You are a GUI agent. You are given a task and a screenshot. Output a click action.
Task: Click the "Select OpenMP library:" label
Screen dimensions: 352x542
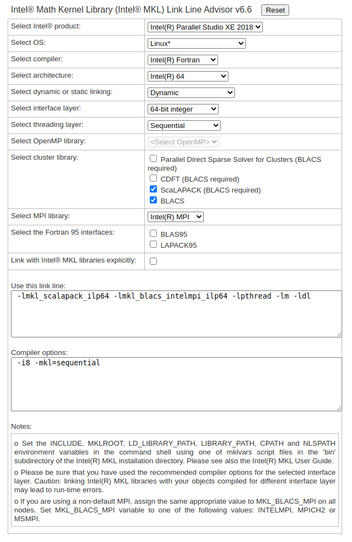[48, 141]
